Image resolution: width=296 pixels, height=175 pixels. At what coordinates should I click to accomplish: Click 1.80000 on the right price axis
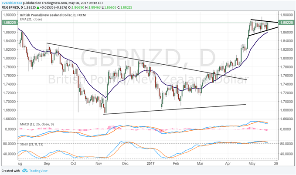pos(287,58)
